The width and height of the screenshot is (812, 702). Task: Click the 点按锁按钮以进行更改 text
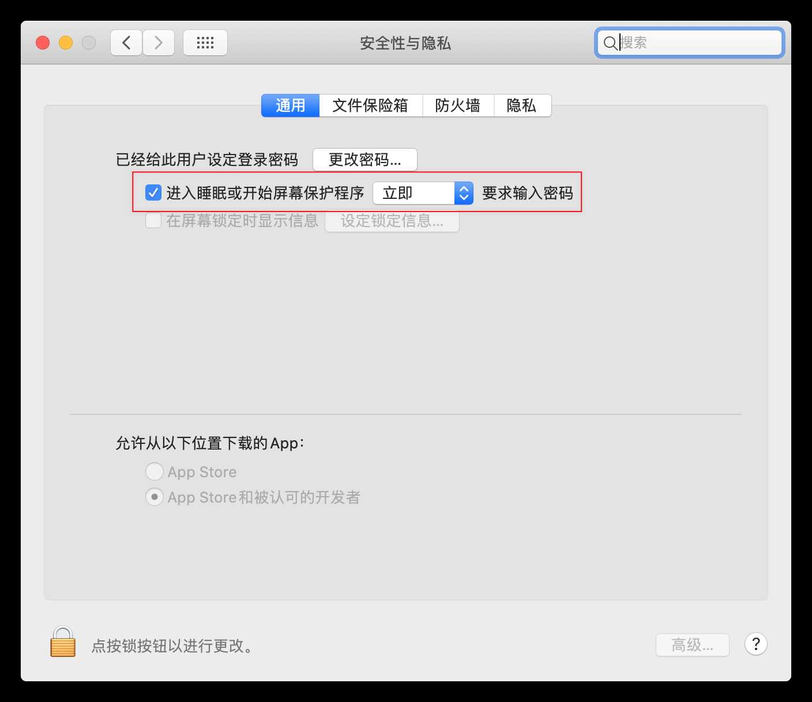172,646
